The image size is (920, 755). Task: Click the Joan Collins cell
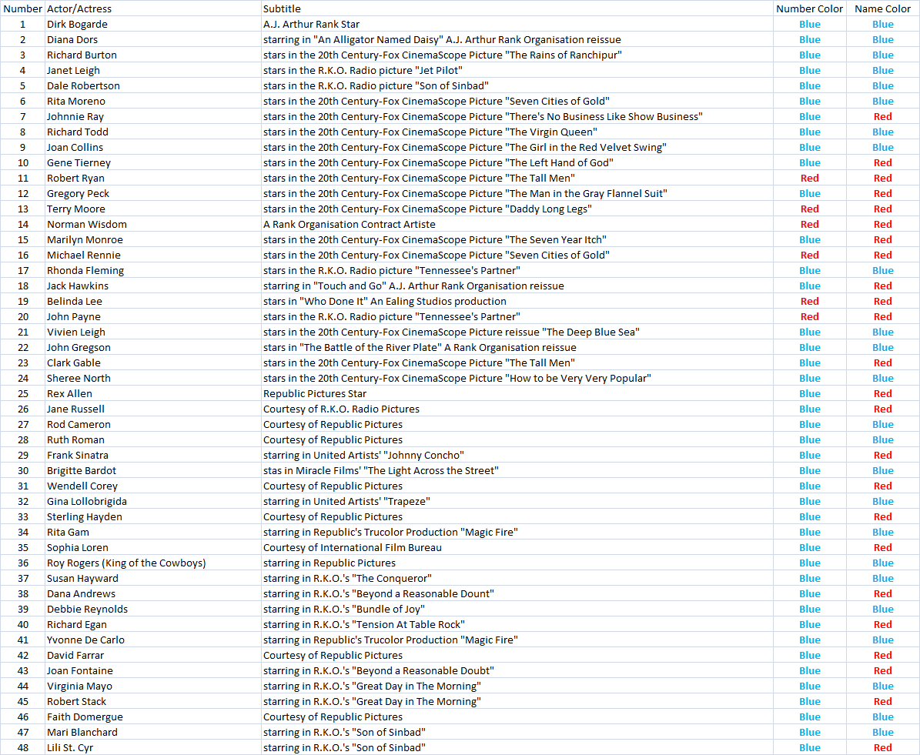(153, 147)
